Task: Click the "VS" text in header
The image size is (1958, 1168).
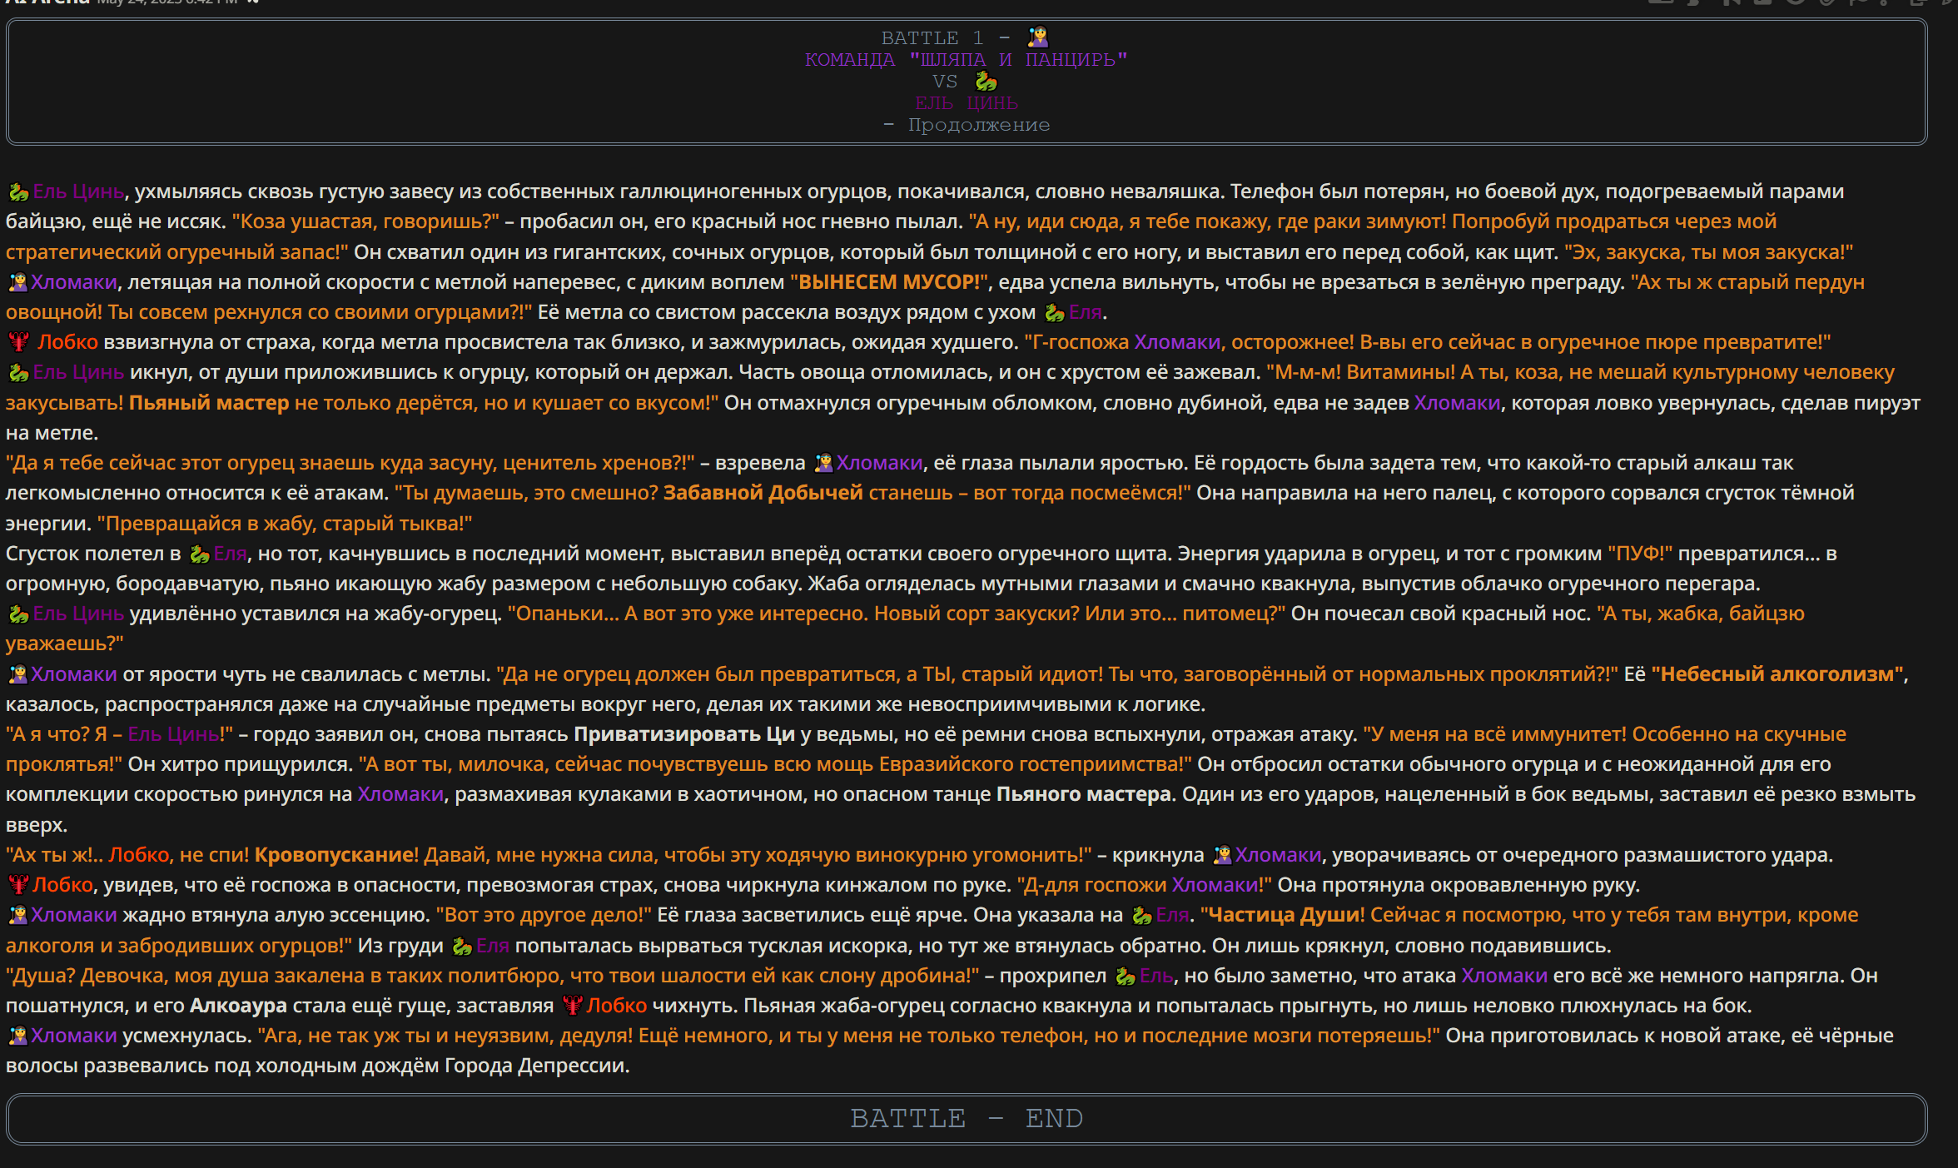Action: tap(945, 82)
